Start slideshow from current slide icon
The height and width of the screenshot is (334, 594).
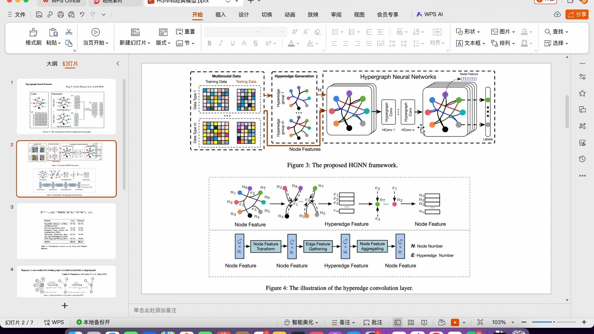pyautogui.click(x=96, y=32)
